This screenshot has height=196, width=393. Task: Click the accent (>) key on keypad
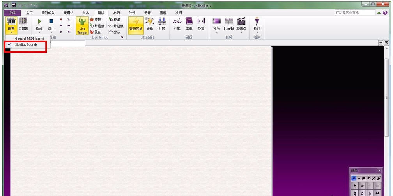coord(363,186)
